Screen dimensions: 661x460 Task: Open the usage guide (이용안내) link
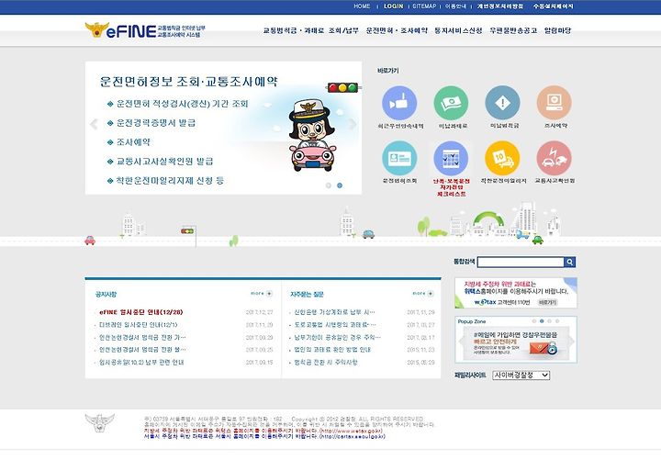click(x=455, y=6)
